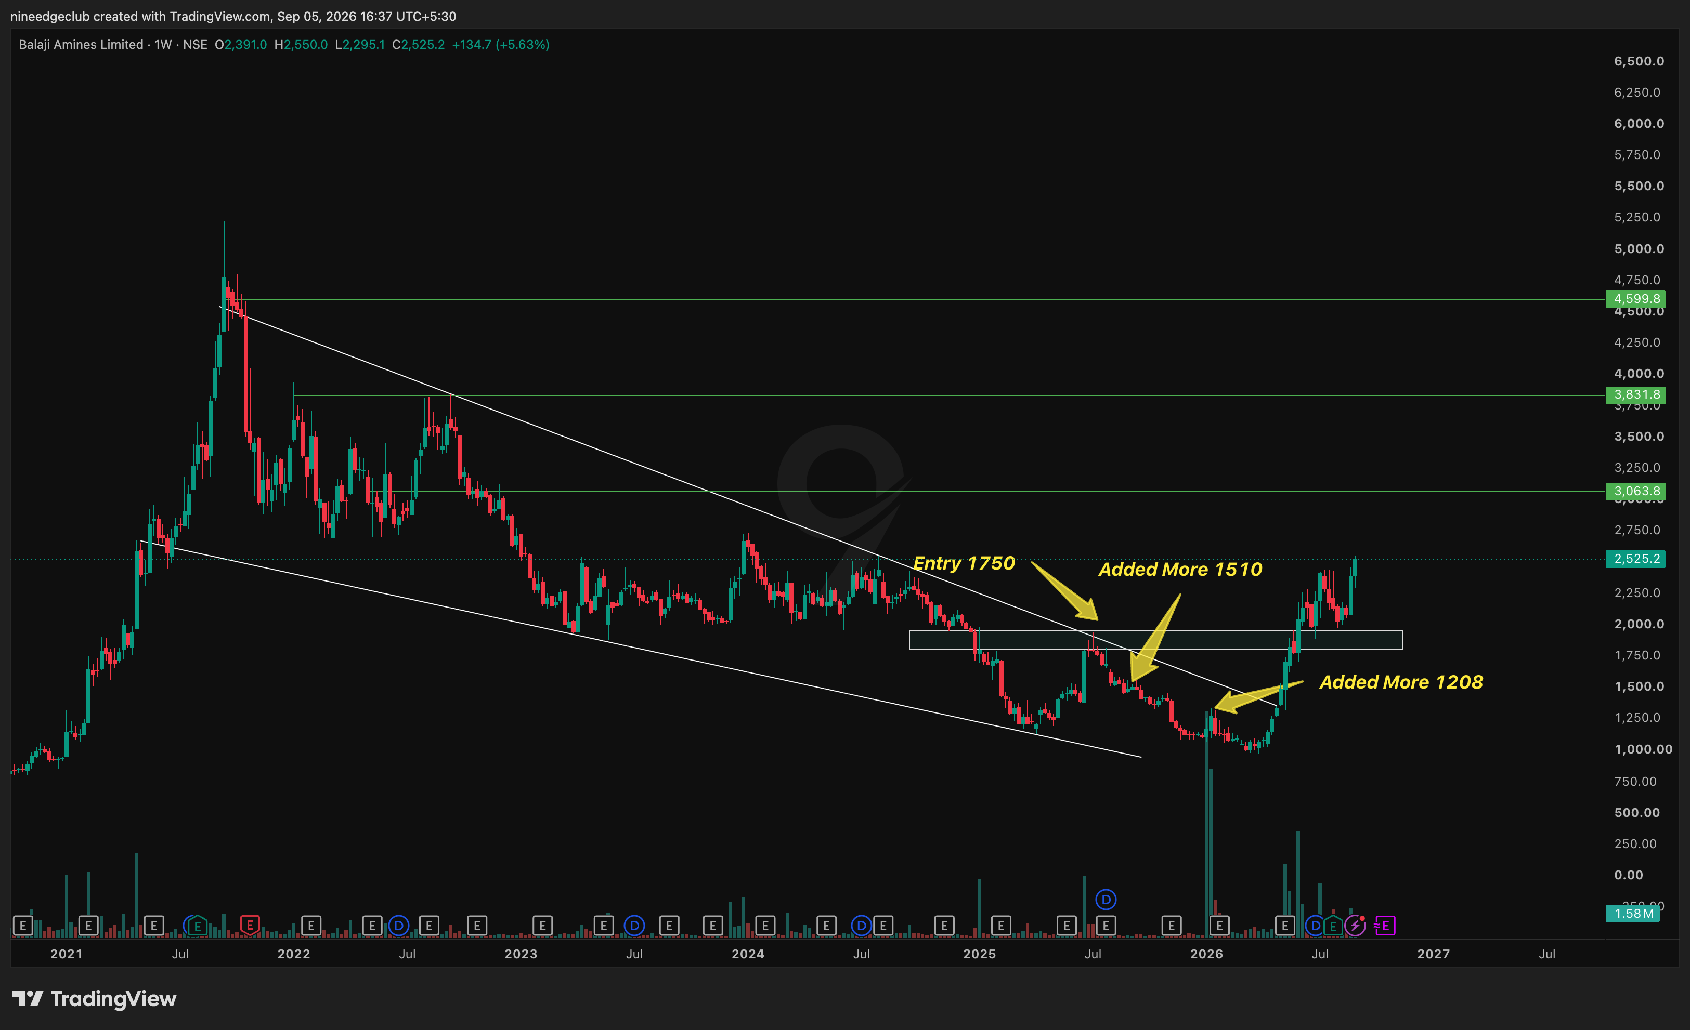Click the TradingView logo
Screen dimensions: 1690x1030
pyautogui.click(x=95, y=998)
